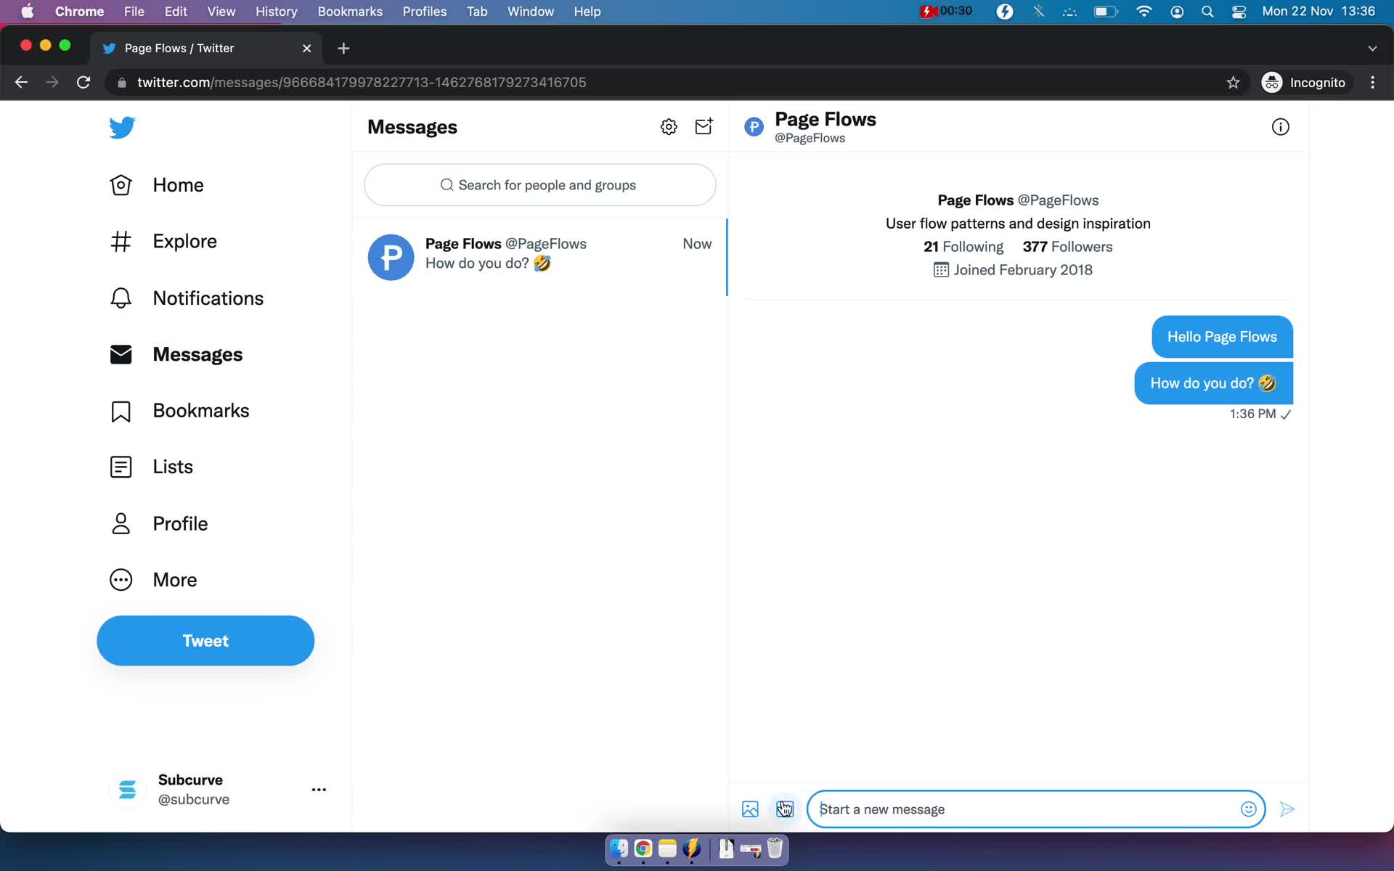Viewport: 1394px width, 871px height.
Task: Open the Explore section
Action: click(163, 241)
